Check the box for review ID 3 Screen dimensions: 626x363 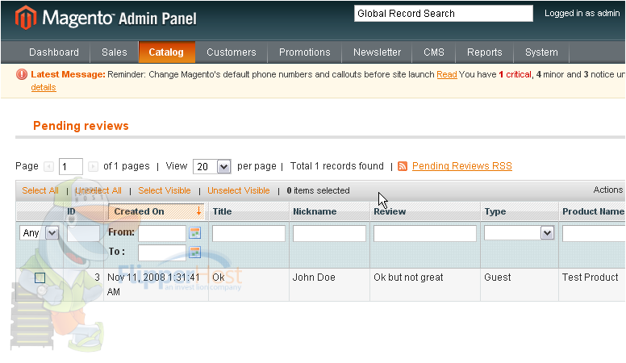[40, 277]
